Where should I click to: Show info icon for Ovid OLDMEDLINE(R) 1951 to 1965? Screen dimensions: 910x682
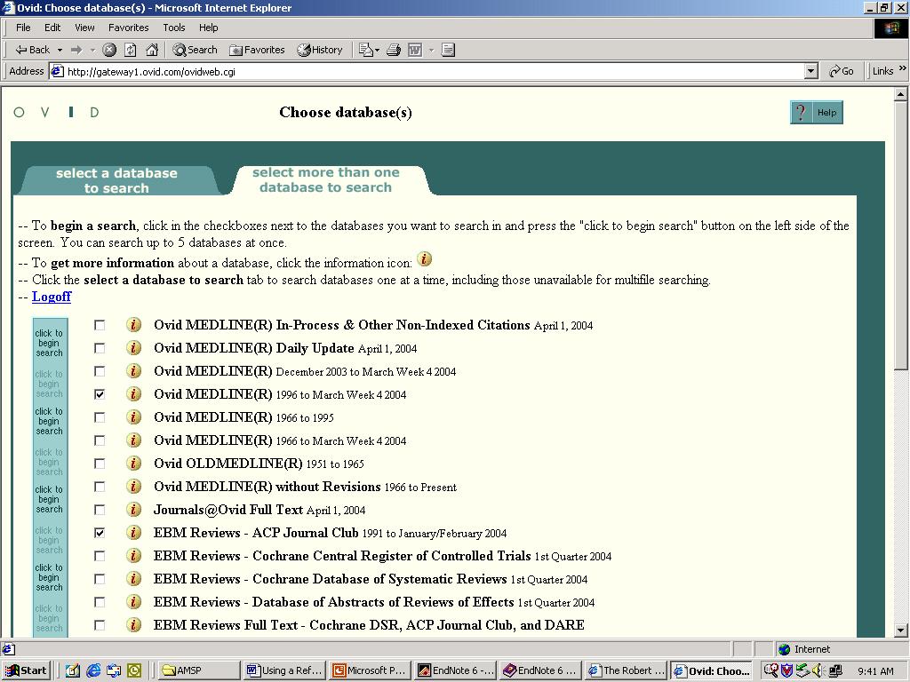(133, 464)
